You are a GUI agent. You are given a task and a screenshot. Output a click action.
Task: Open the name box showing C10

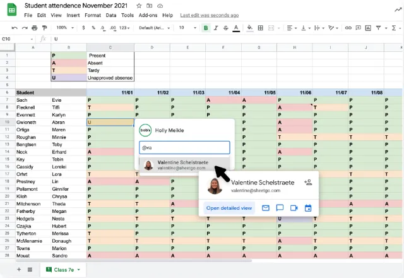click(x=17, y=39)
